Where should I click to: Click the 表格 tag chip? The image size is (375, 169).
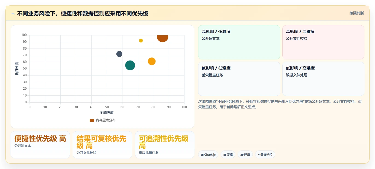point(228,155)
